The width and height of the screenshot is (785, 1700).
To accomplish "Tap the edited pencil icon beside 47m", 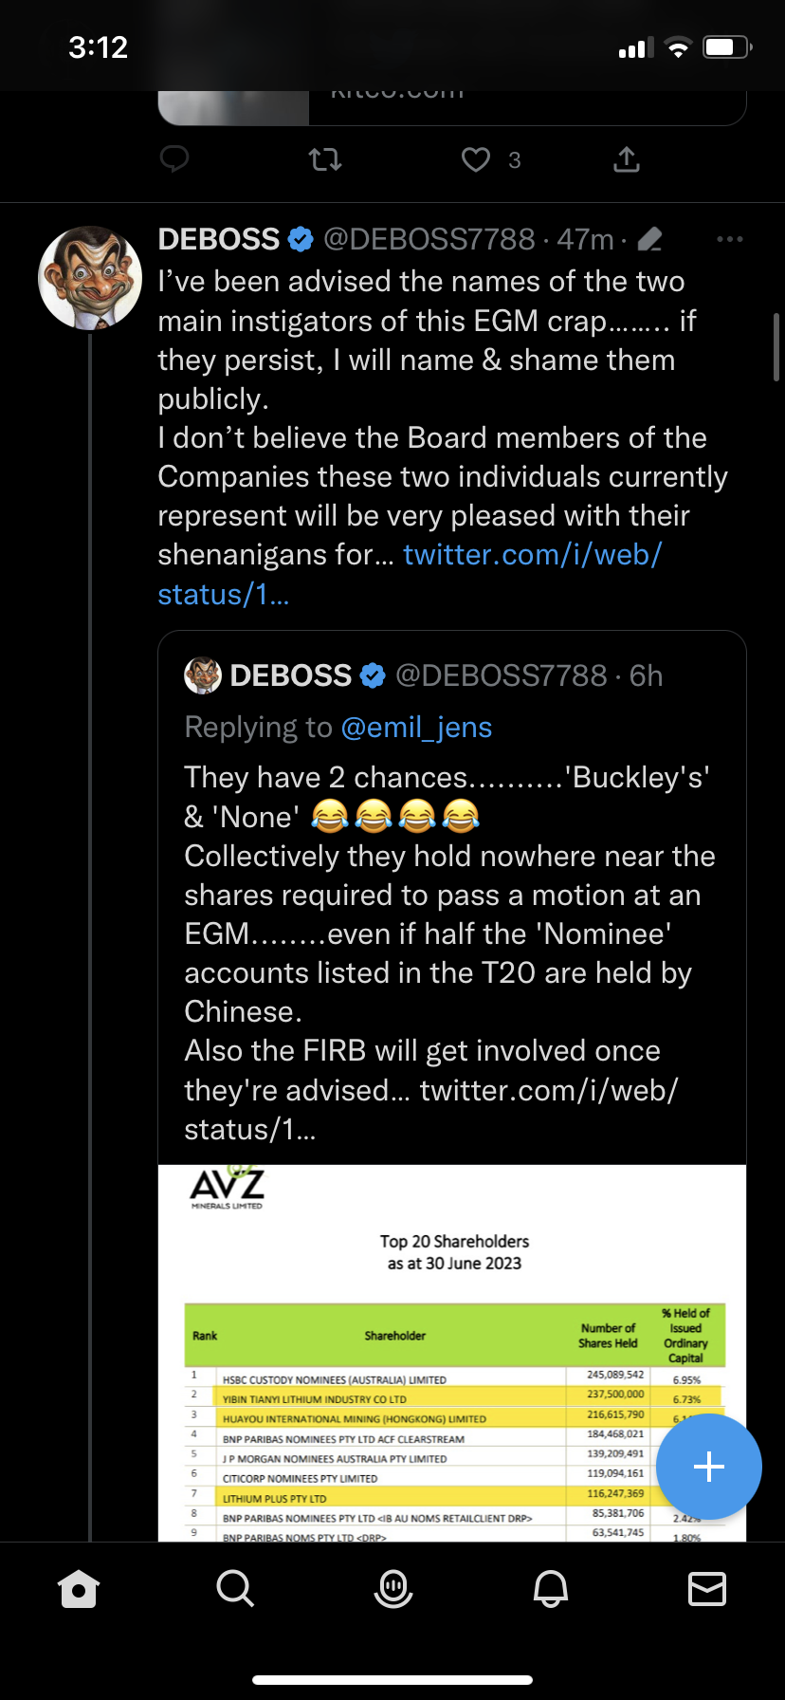I will [650, 240].
